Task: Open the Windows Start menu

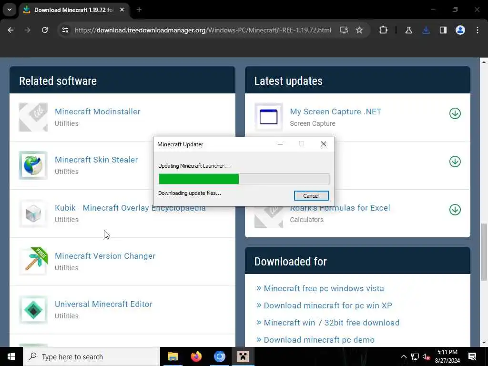Action: (11, 356)
